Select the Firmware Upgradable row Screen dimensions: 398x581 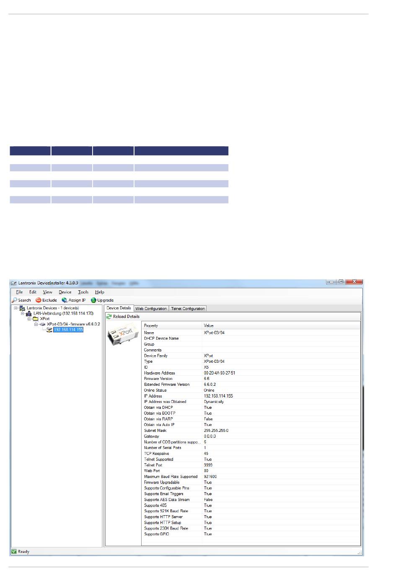click(251, 483)
